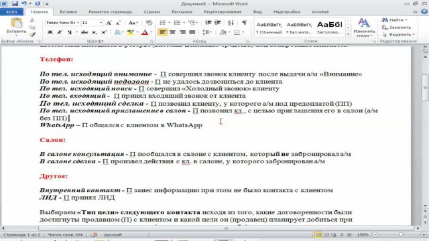Click the red heading Телефон:
This screenshot has height=241, width=429.
(56, 60)
